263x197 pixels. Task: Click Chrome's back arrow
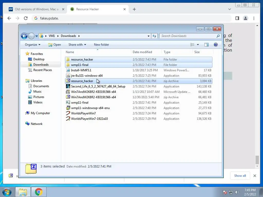click(9, 18)
